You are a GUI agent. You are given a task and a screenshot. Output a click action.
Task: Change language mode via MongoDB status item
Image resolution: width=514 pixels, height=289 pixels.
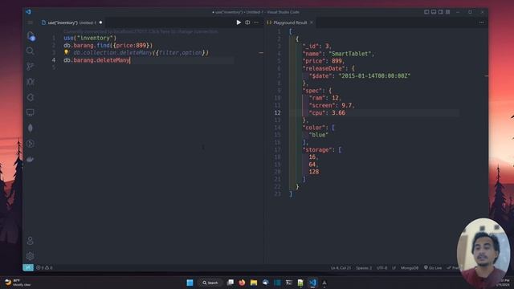410,267
